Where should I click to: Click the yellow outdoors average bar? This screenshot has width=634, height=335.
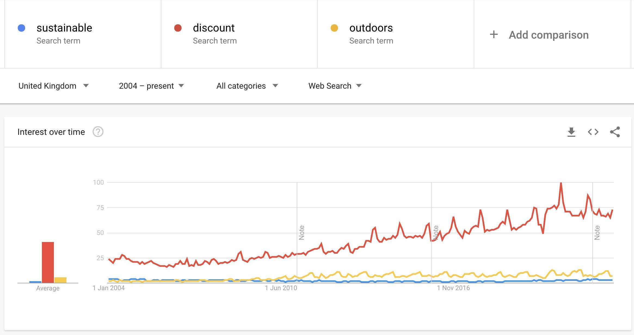pos(60,280)
